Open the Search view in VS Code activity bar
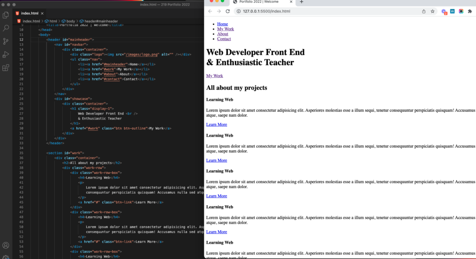Viewport: 476px width, 259px height. click(x=6, y=28)
